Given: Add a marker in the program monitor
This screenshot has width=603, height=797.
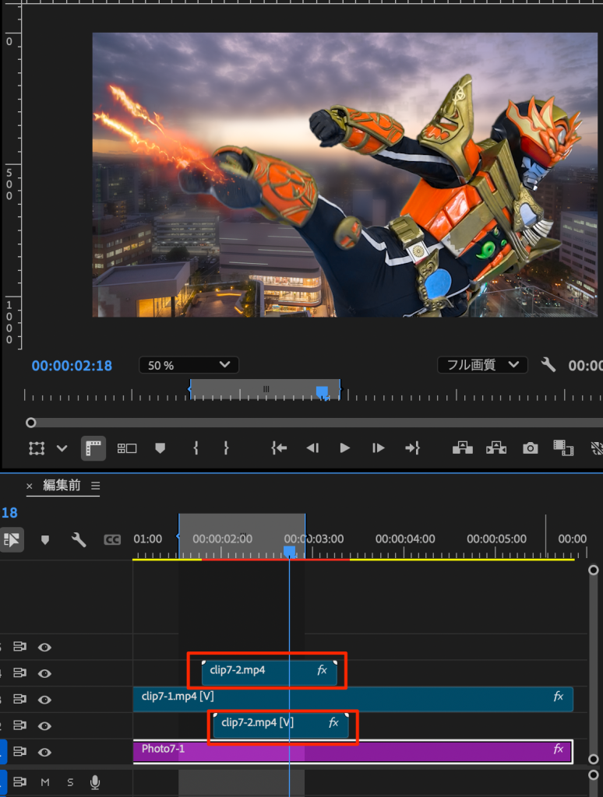Looking at the screenshot, I should click(x=160, y=448).
